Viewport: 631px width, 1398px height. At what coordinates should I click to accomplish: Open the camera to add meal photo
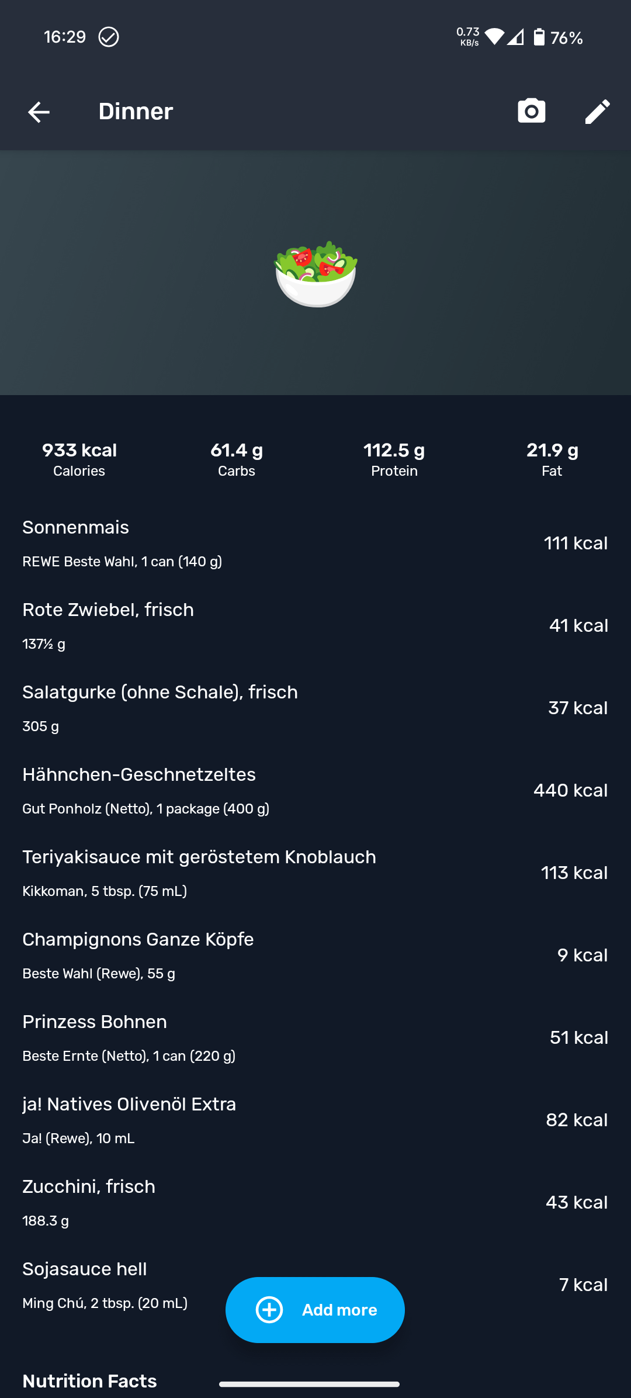(x=531, y=111)
